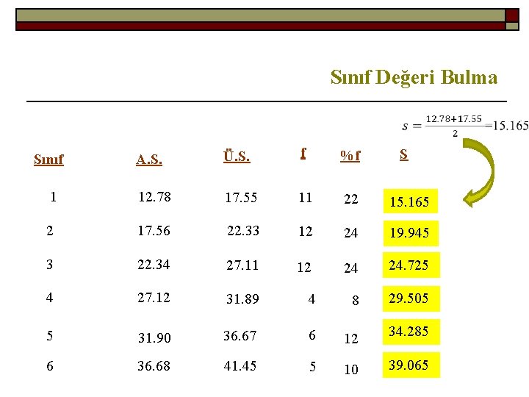Click lower limit value "12.78"
Screen dimensions: 529x397
(x=154, y=197)
